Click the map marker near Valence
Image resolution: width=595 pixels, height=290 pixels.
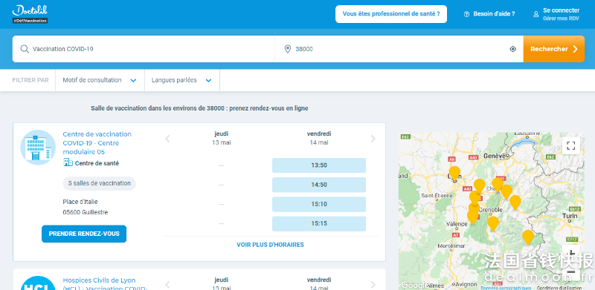pos(472,217)
